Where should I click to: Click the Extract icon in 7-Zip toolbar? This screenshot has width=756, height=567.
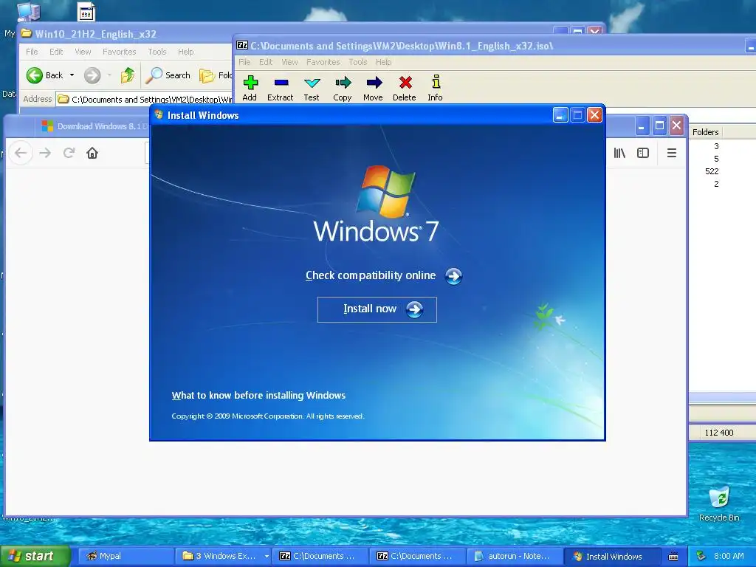pyautogui.click(x=281, y=83)
